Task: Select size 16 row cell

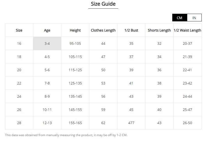Action: tap(19, 44)
